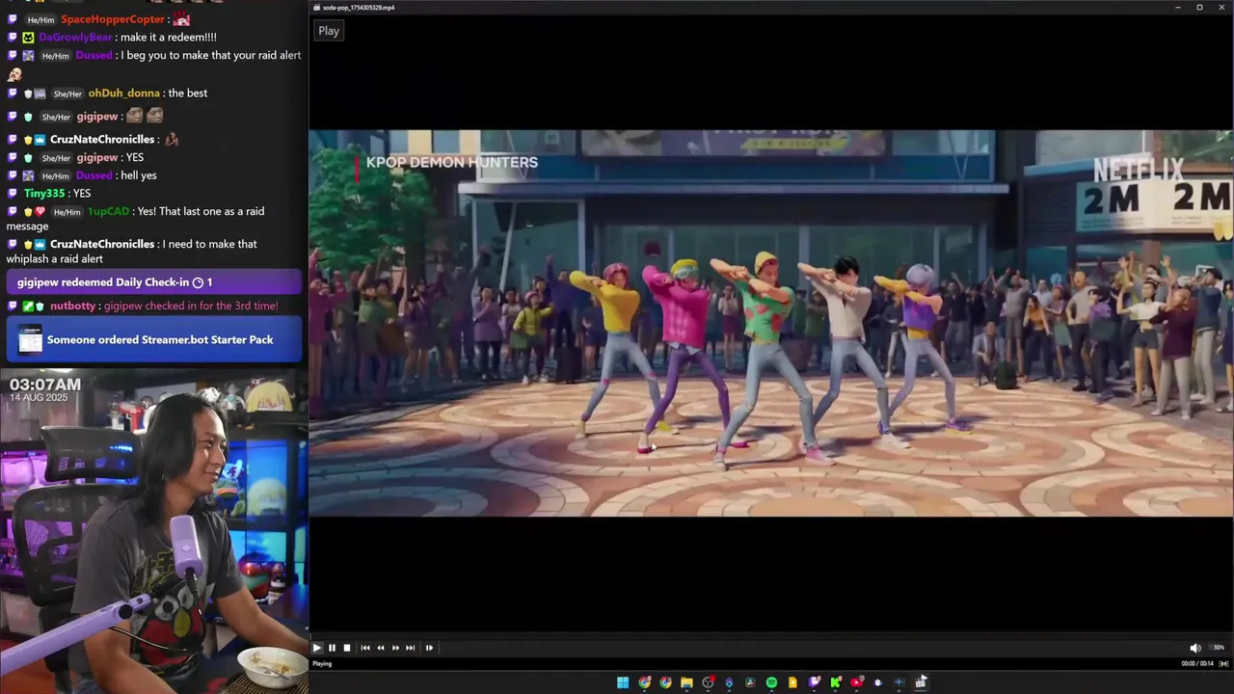1234x694 pixels.
Task: Click username SpaceHopperCopter in chat
Action: point(113,19)
